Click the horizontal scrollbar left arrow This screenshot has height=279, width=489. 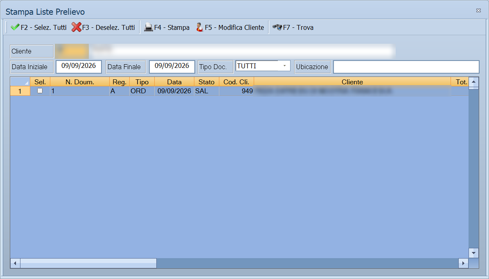coord(15,263)
